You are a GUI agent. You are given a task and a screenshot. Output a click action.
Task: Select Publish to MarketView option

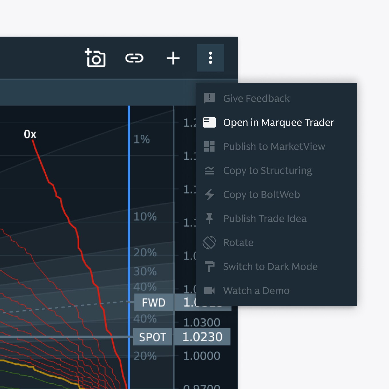coord(274,146)
